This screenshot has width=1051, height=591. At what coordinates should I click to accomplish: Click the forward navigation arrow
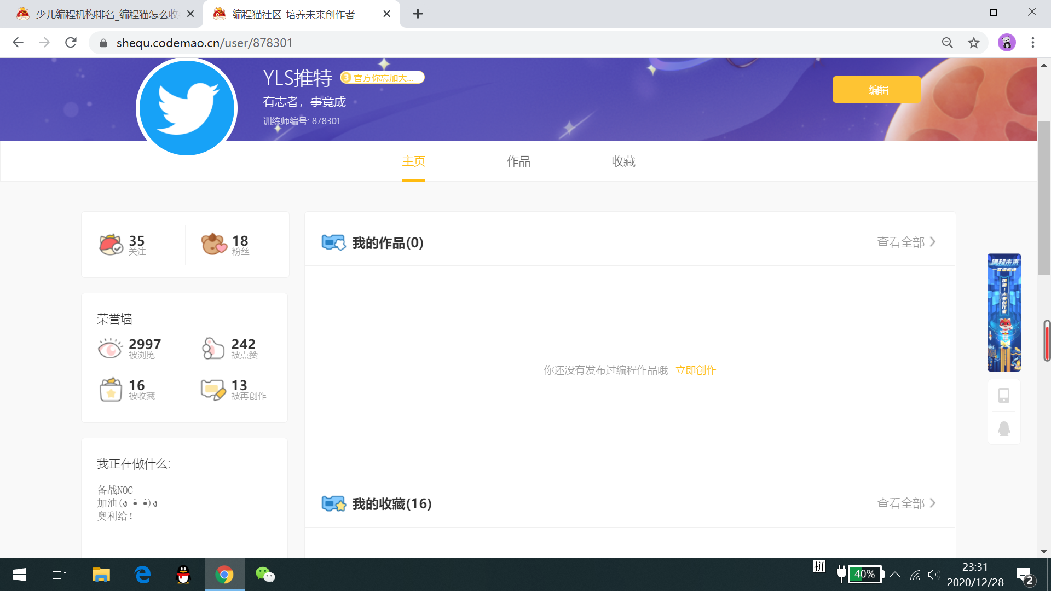pyautogui.click(x=44, y=43)
